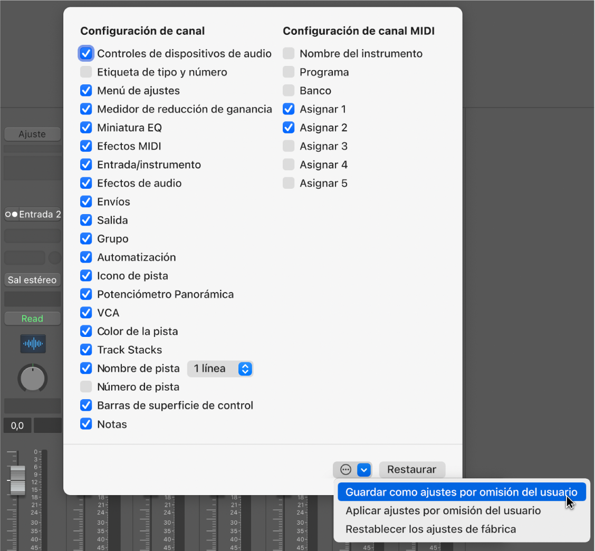The height and width of the screenshot is (551, 595).
Task: Uncheck "Asignar 2"
Action: [289, 127]
